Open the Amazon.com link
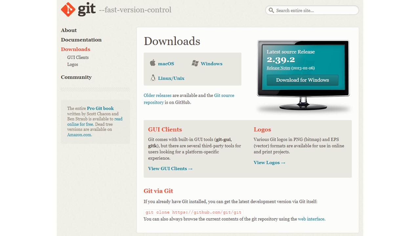Viewport: 420px width, 236px height. pos(79,135)
